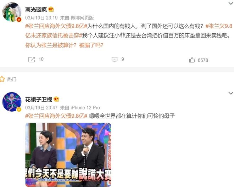Open comments via the speech bubble icon
Viewport: 234px width, 190px height.
point(115,60)
